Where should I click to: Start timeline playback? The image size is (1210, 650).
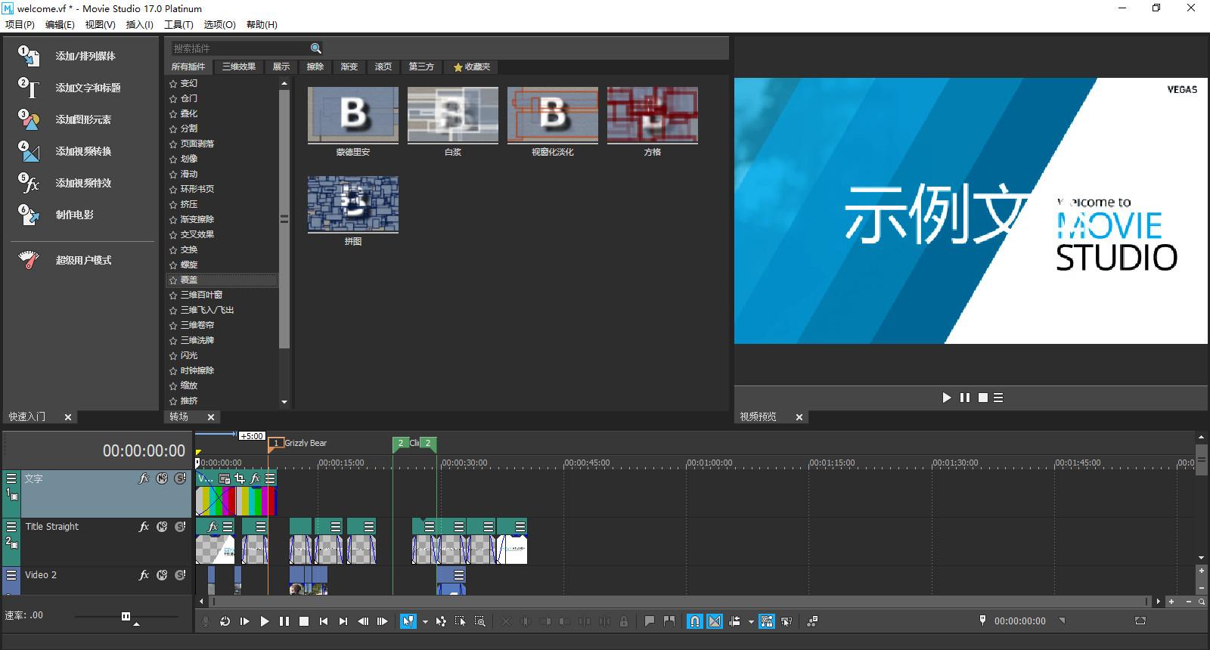tap(264, 621)
